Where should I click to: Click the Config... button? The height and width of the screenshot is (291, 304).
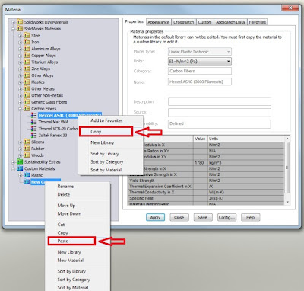click(x=226, y=217)
